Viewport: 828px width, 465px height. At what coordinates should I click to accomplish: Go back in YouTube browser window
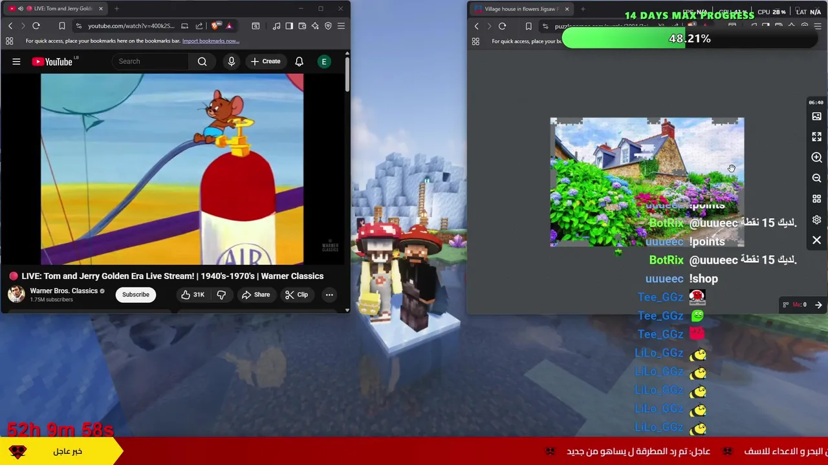pos(10,26)
